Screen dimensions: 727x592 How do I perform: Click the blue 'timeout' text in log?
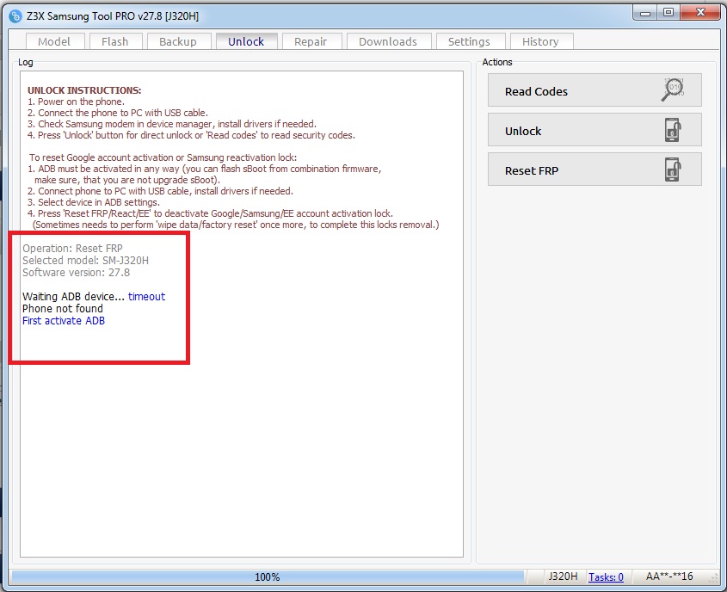(x=146, y=297)
